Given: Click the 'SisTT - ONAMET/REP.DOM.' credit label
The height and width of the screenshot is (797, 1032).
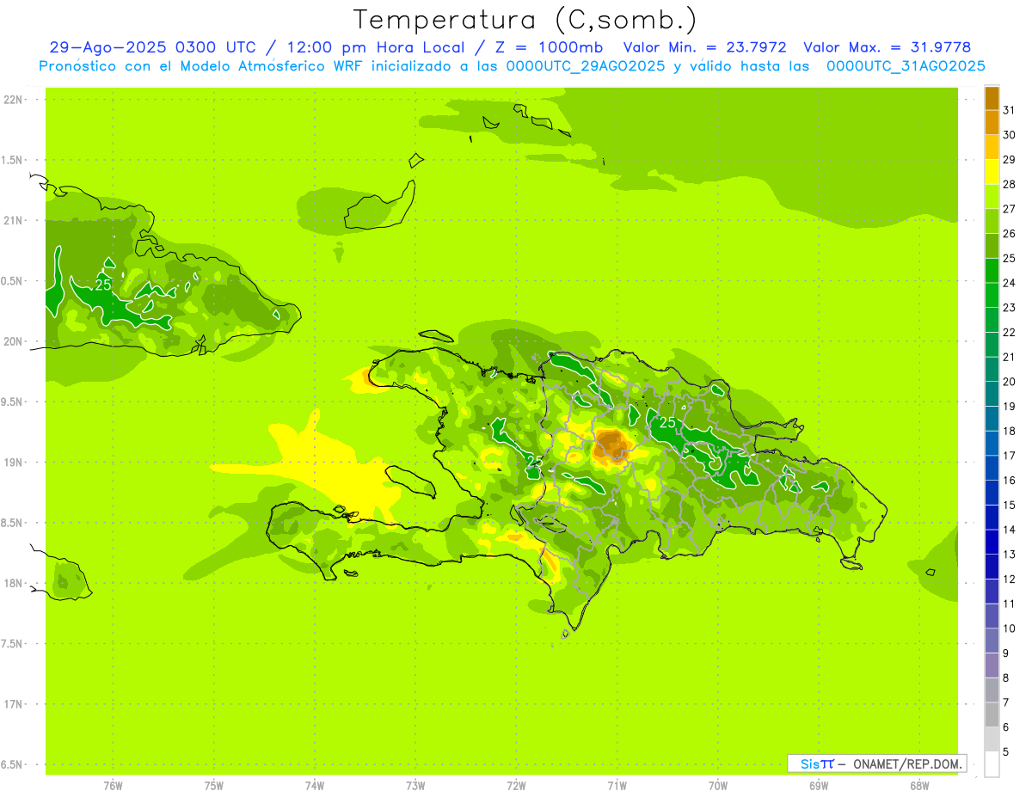Looking at the screenshot, I should click(x=876, y=763).
